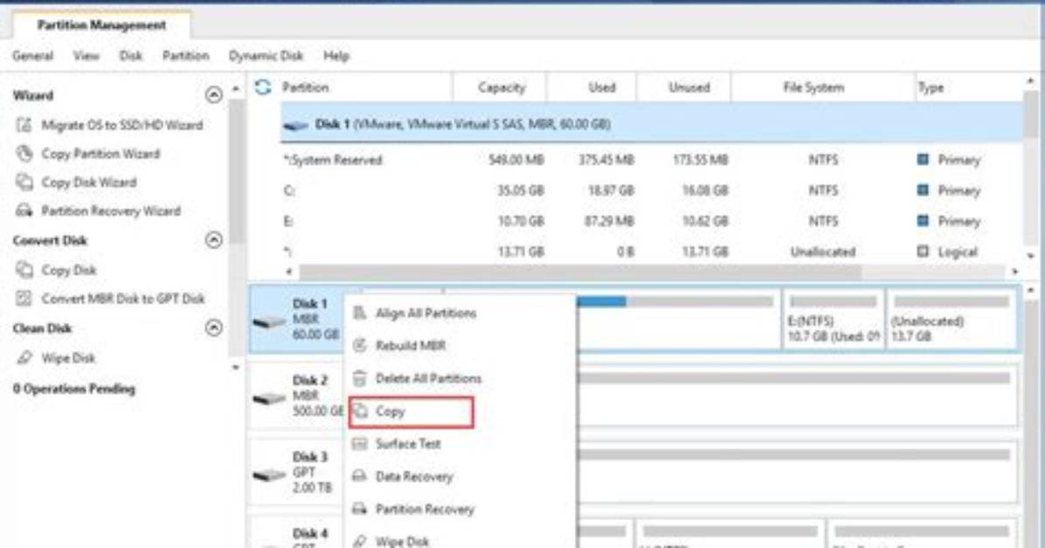Screen dimensions: 1045x548
Task: Click the horizontal scrollbar of the partition list
Action: (580, 271)
